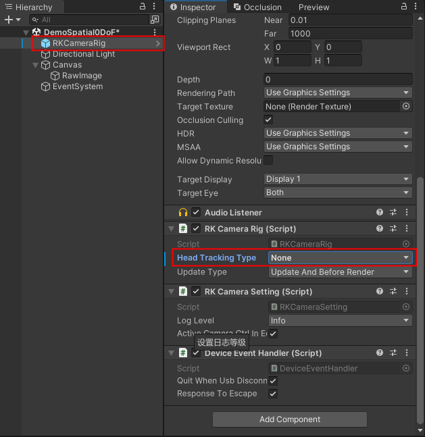Toggle Quit When Usb Disconnect checkbox

[x=273, y=381]
